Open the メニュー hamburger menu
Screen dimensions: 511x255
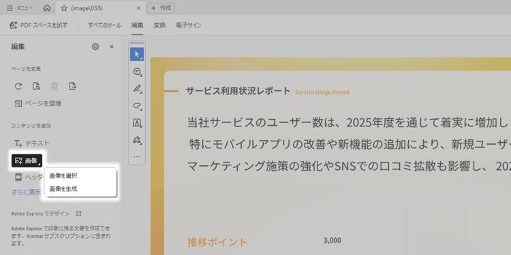point(20,8)
